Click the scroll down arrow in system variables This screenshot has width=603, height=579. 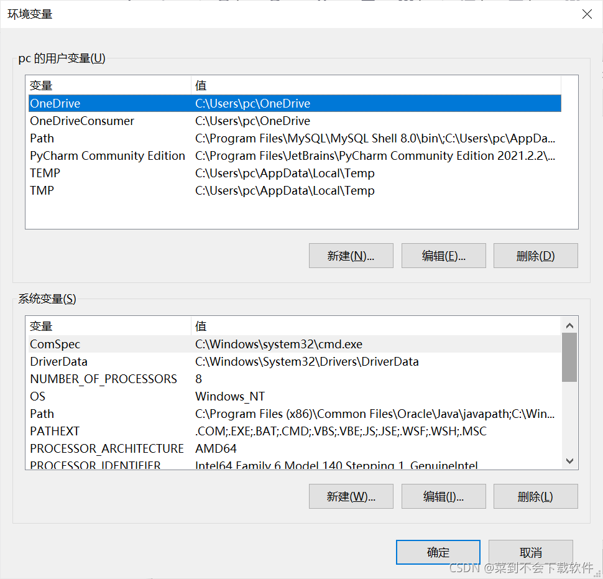(569, 460)
